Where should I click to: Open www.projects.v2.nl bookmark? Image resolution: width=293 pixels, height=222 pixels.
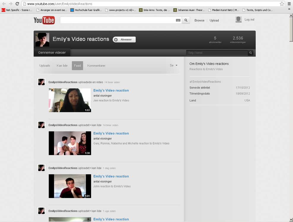tap(120, 10)
